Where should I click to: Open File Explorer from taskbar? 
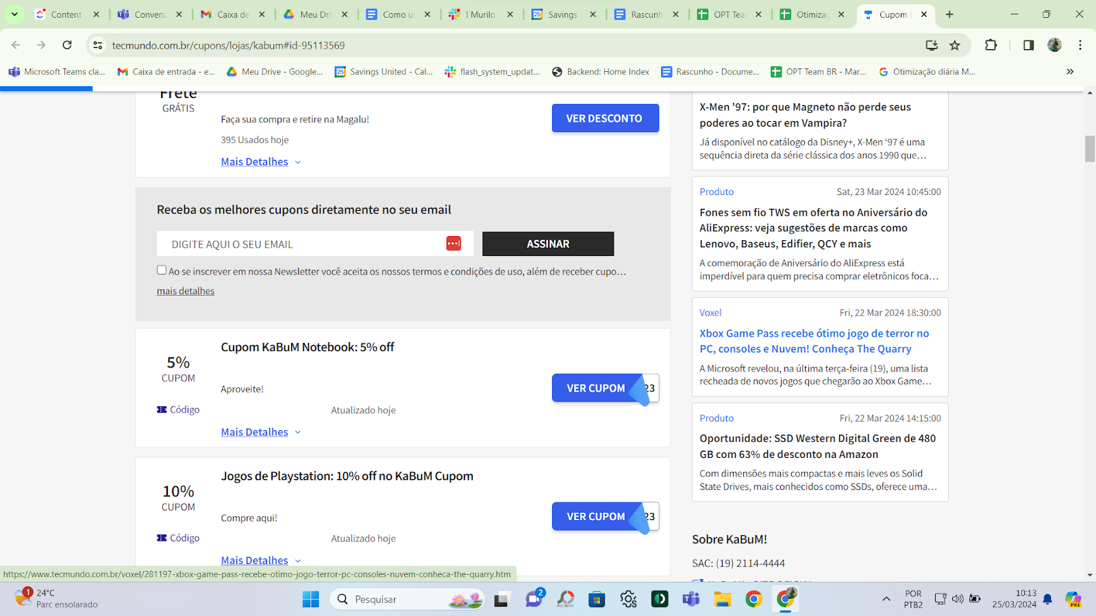tap(722, 600)
